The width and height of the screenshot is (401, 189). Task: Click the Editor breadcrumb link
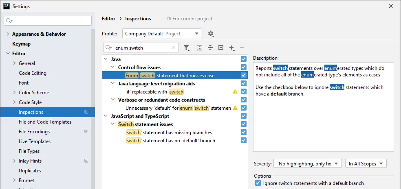click(x=108, y=19)
